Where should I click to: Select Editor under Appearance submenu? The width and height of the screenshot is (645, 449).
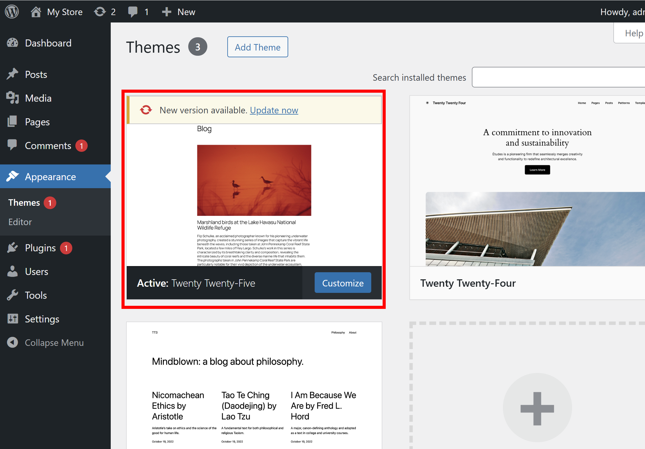pyautogui.click(x=20, y=222)
